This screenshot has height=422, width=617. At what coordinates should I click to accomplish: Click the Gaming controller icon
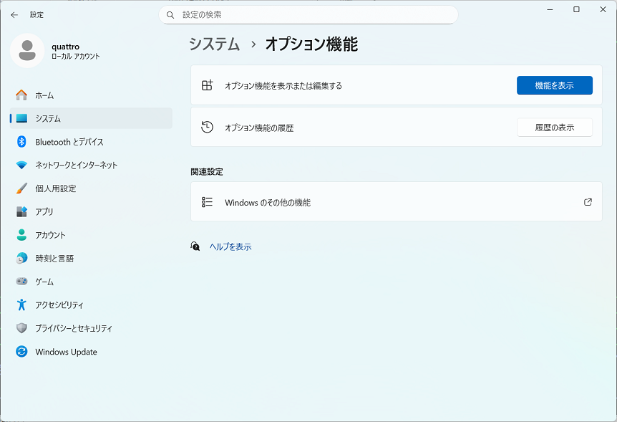click(21, 282)
